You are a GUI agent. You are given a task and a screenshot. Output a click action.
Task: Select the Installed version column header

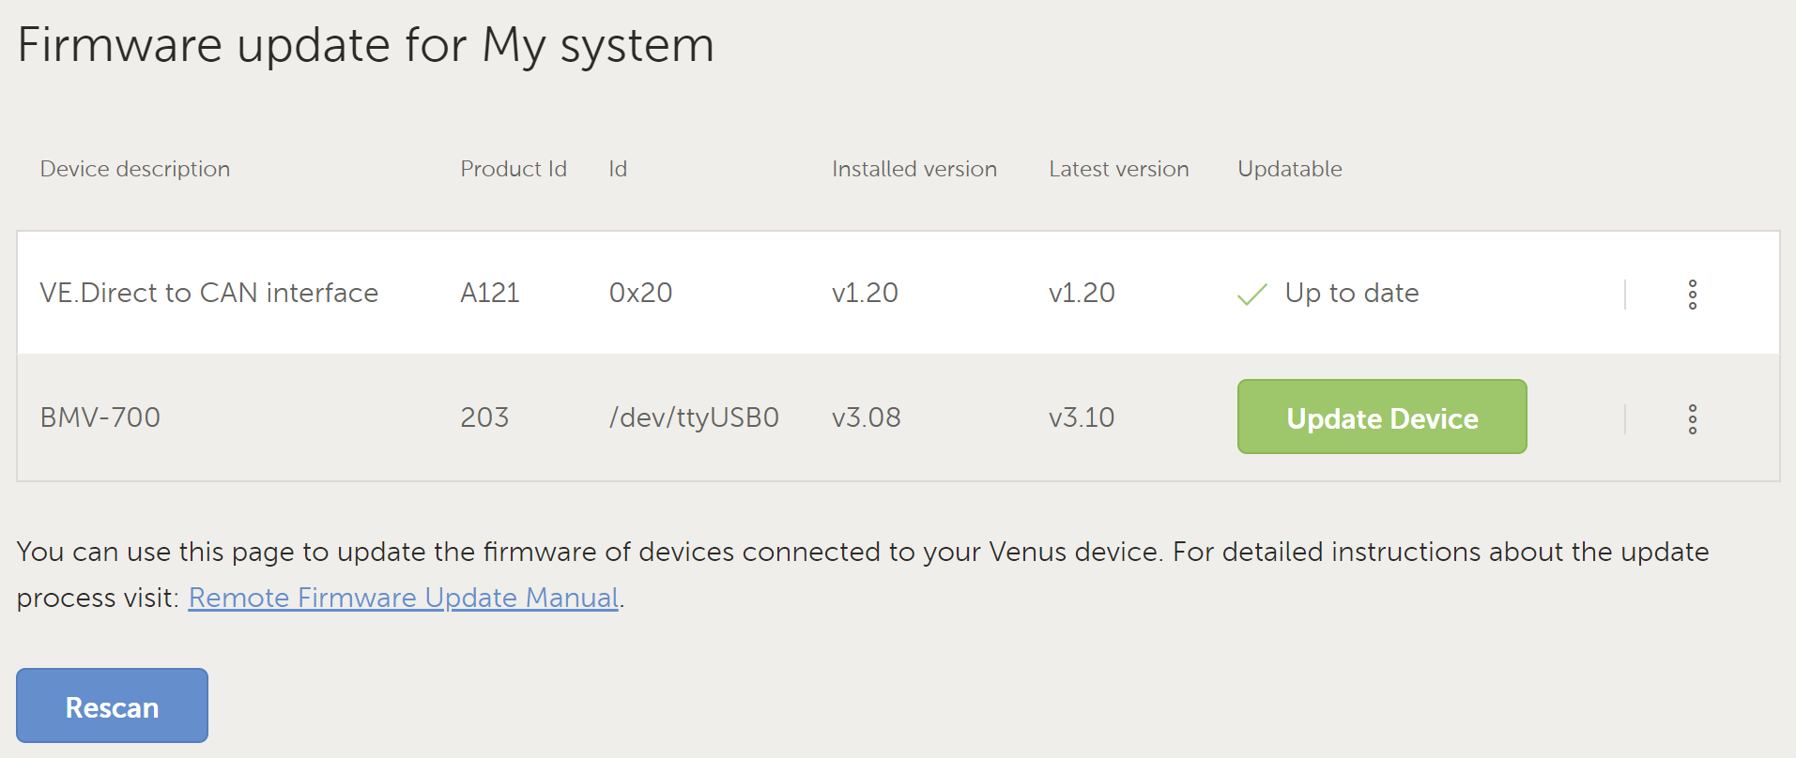pos(914,169)
